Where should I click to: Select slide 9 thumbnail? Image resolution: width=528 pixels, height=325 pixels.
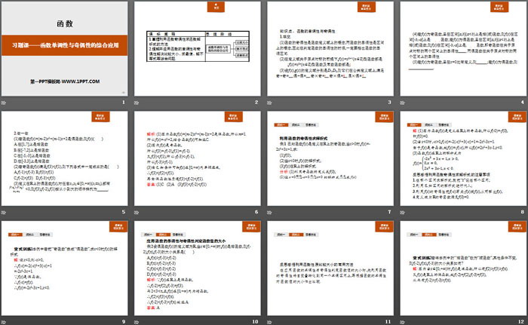click(x=65, y=268)
